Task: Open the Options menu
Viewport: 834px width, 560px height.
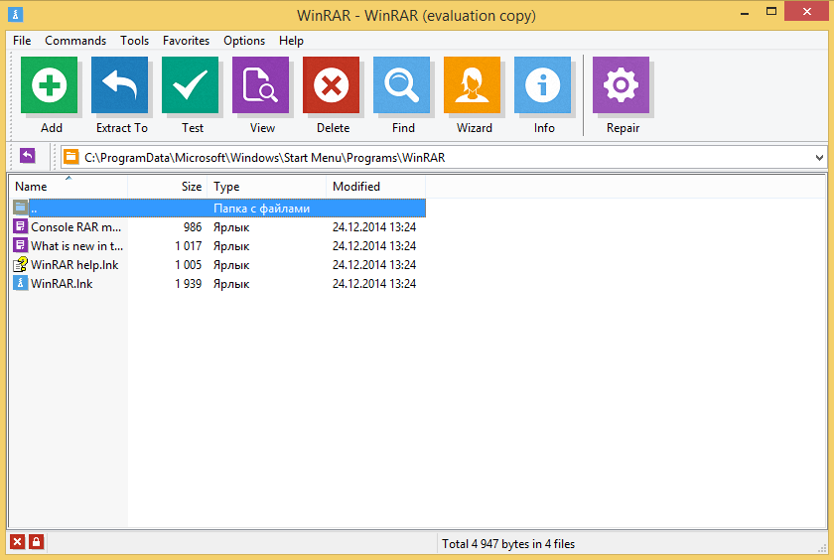Action: [244, 41]
